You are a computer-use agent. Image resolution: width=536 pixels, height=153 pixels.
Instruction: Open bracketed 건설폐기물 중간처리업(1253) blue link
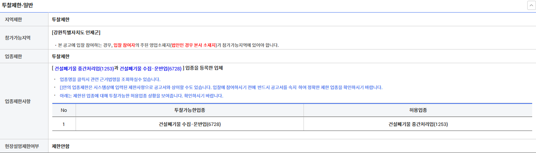point(84,69)
